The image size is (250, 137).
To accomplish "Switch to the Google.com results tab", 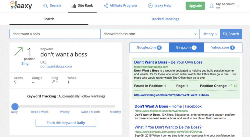I will pyautogui.click(x=149, y=47).
